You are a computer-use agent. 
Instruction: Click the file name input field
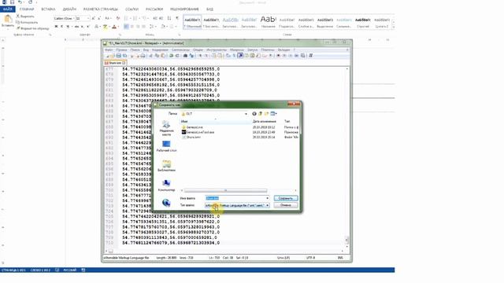[237, 198]
